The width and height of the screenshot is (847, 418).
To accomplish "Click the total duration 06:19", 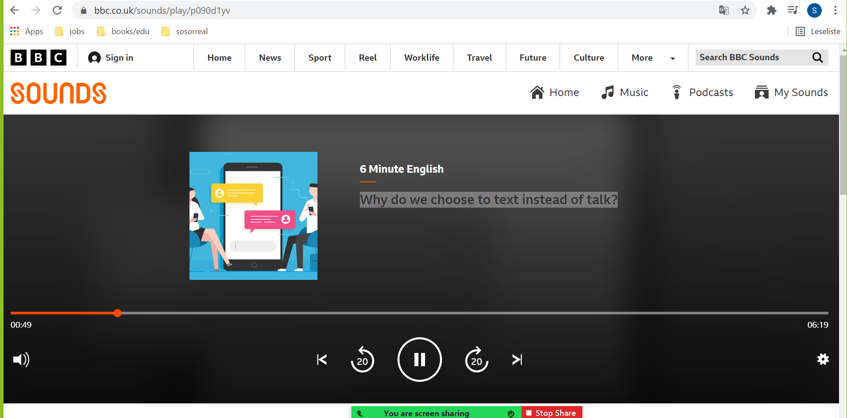I will 817,325.
